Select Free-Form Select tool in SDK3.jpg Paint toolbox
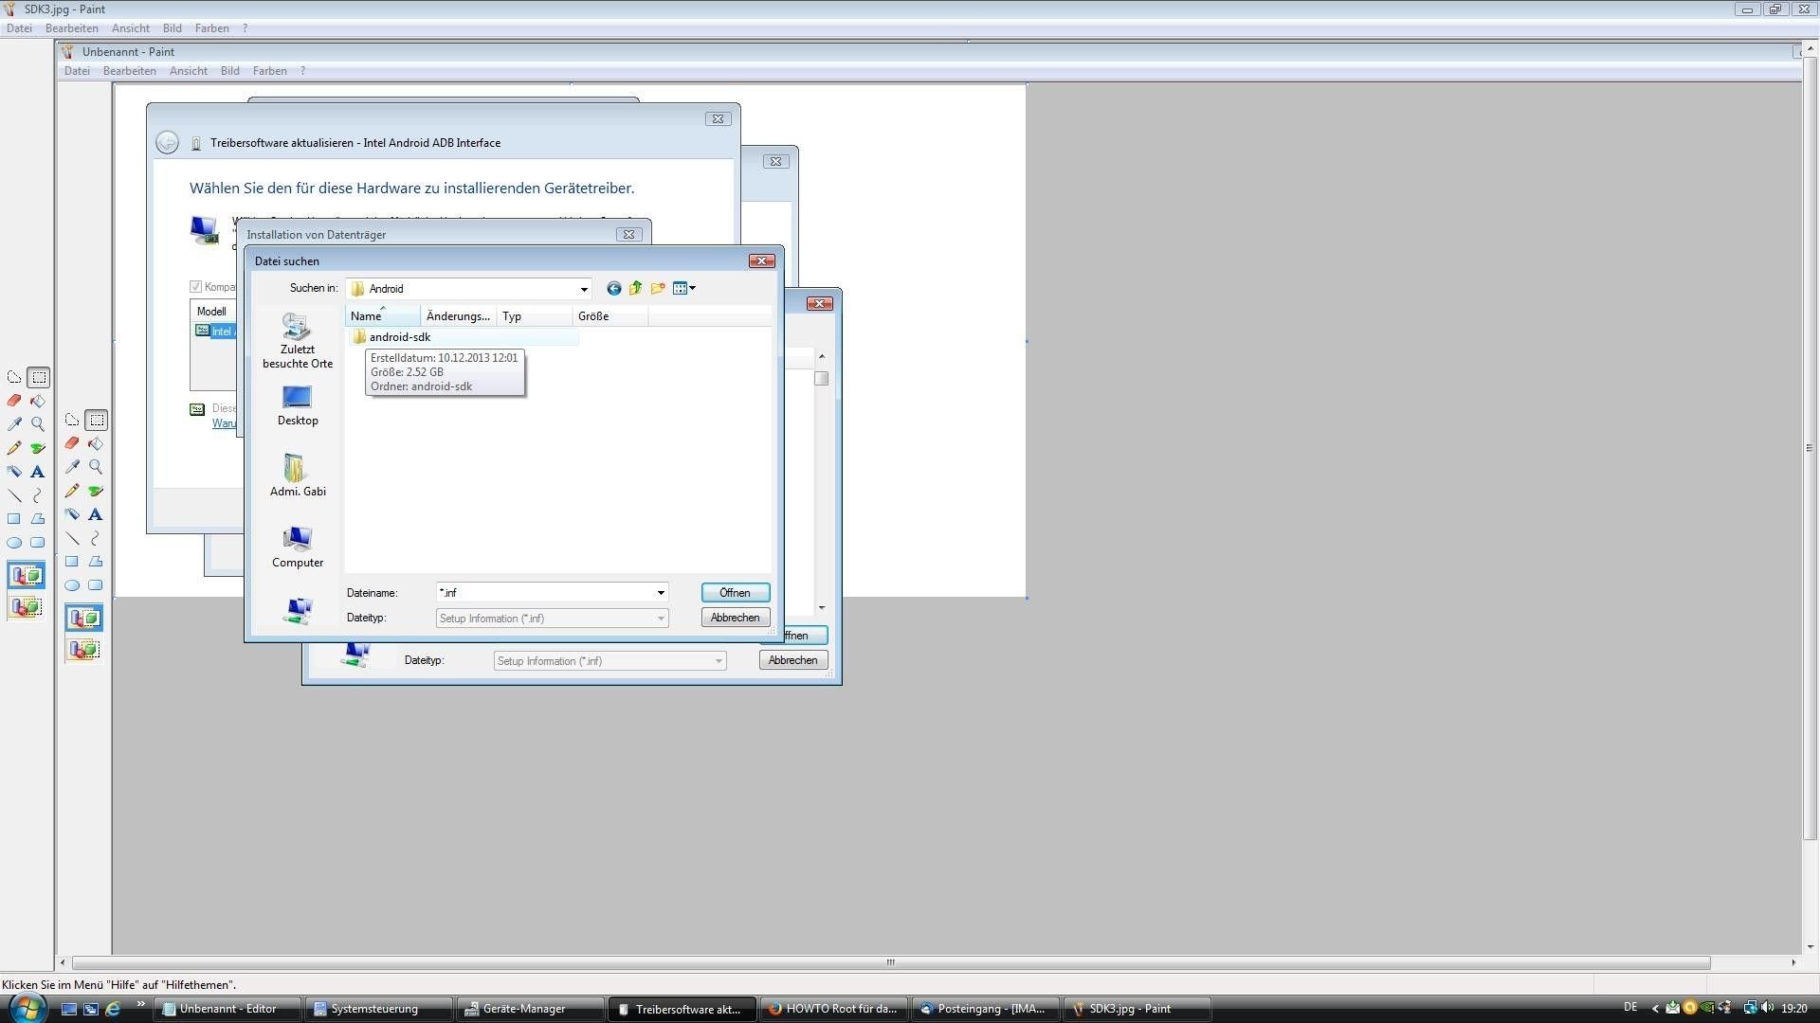Screen dimensions: 1820x1023 [14, 377]
